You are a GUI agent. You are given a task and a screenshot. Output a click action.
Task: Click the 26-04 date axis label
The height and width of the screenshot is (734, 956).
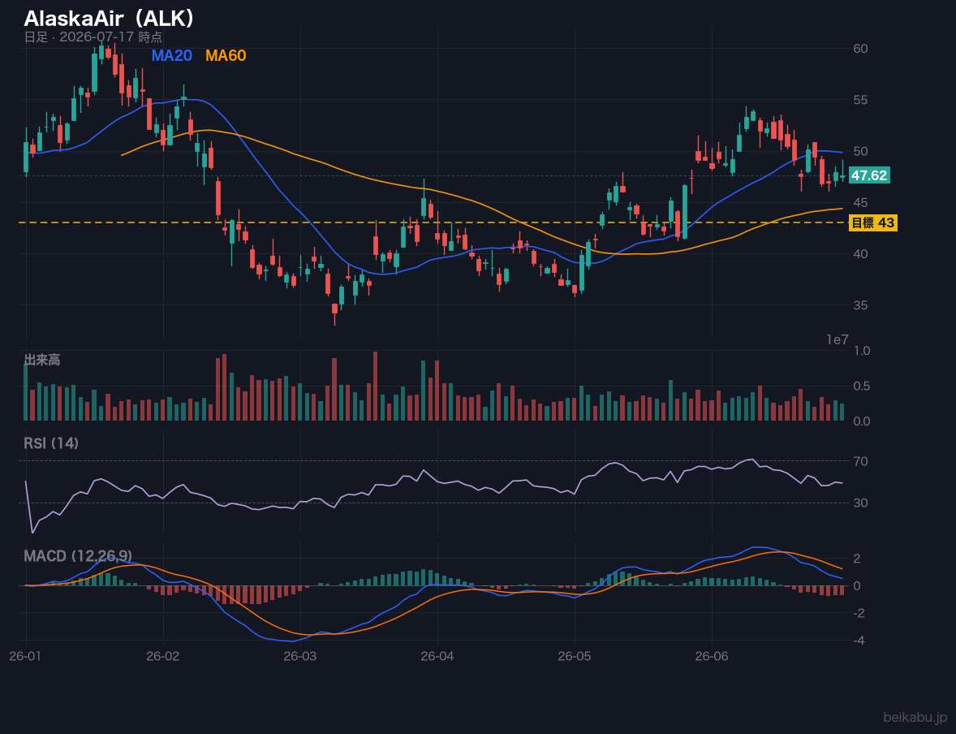pyautogui.click(x=437, y=657)
